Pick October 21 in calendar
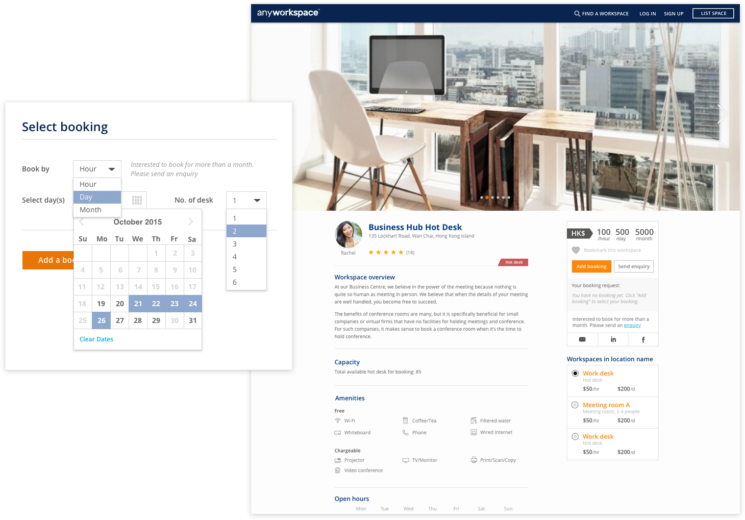The width and height of the screenshot is (745, 520). pyautogui.click(x=138, y=304)
